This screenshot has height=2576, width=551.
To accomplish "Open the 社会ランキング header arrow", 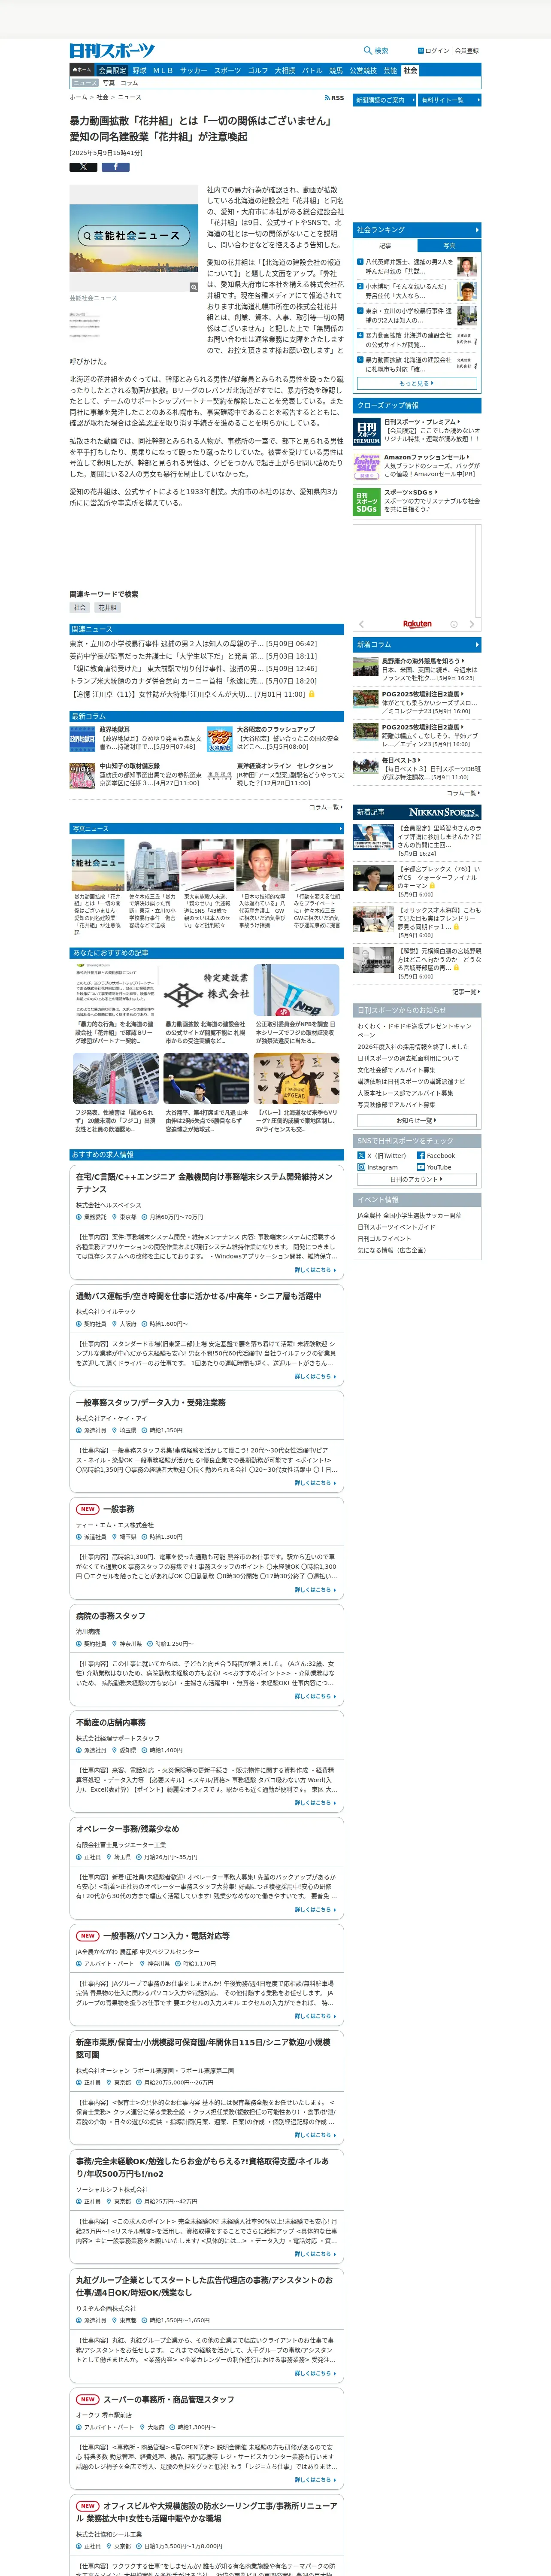I will pyautogui.click(x=477, y=230).
